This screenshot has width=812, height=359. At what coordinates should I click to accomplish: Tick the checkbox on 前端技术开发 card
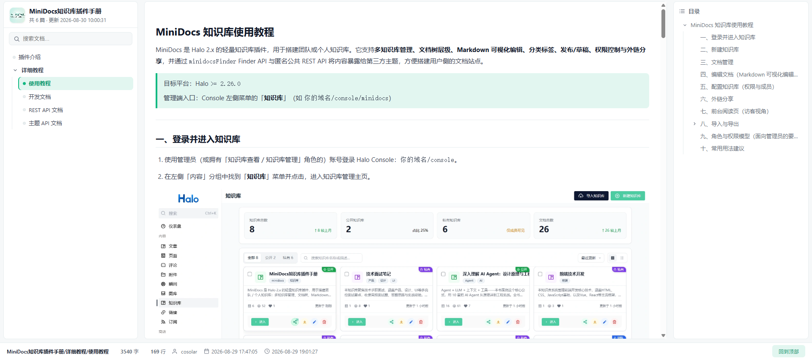(x=540, y=274)
